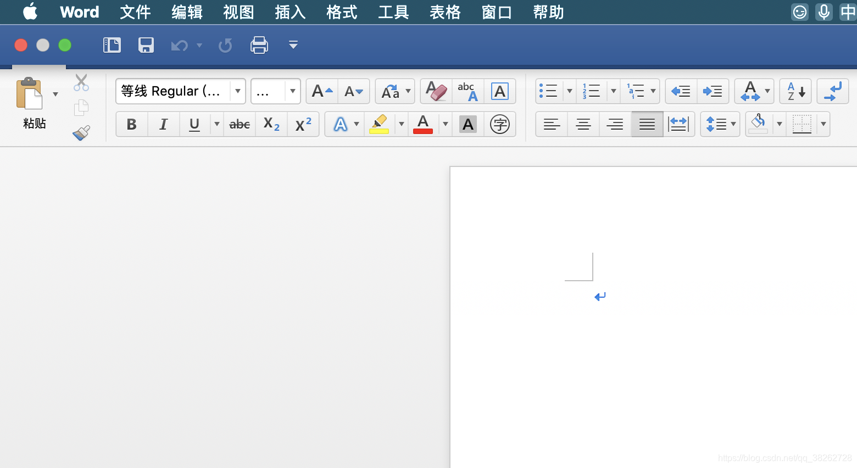This screenshot has width=857, height=468.
Task: Apply yellow text highlight color
Action: (x=379, y=124)
